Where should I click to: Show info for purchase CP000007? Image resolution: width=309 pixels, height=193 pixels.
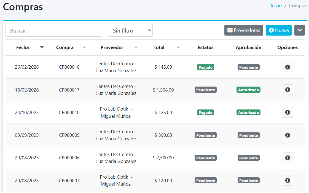(x=287, y=180)
